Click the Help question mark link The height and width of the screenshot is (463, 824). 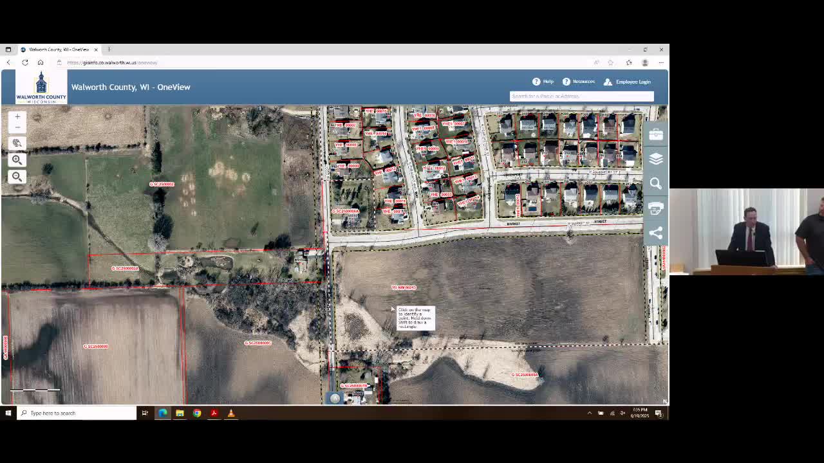543,82
